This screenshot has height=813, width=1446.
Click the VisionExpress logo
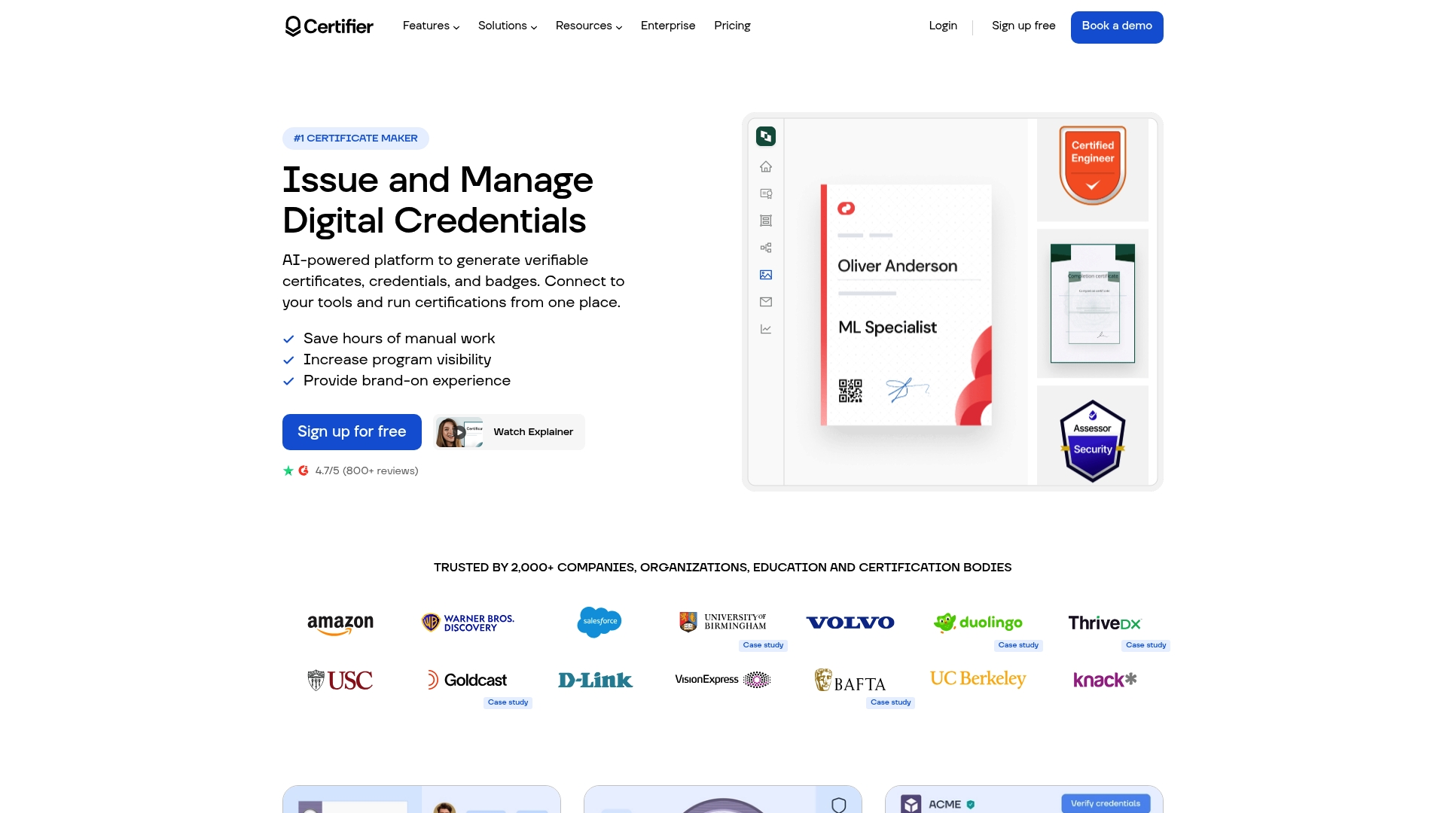pyautogui.click(x=723, y=680)
